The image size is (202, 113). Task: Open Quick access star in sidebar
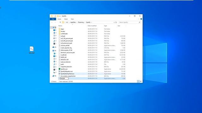[x=54, y=27]
